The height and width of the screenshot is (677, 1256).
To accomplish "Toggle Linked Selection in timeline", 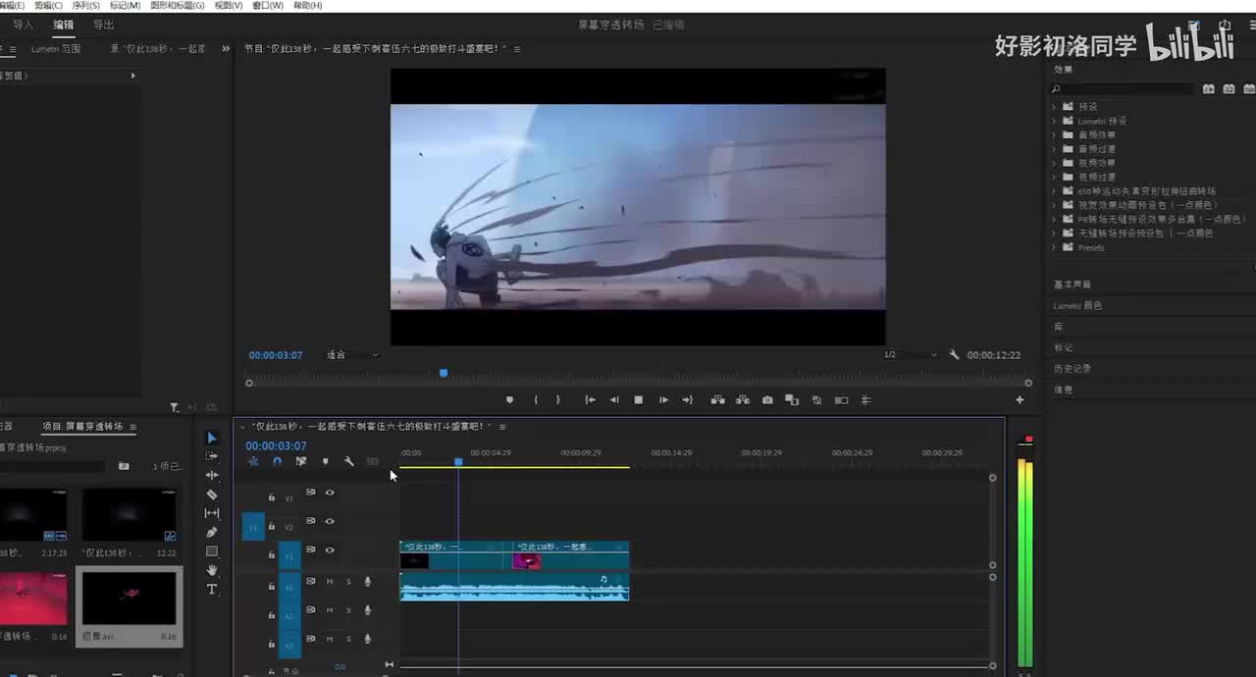I will 301,461.
